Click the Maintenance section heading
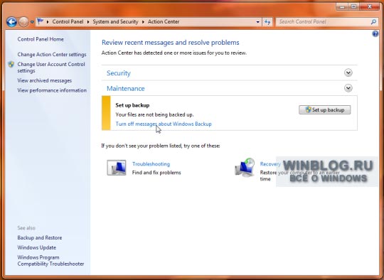This screenshot has height=280, width=384. coord(126,88)
